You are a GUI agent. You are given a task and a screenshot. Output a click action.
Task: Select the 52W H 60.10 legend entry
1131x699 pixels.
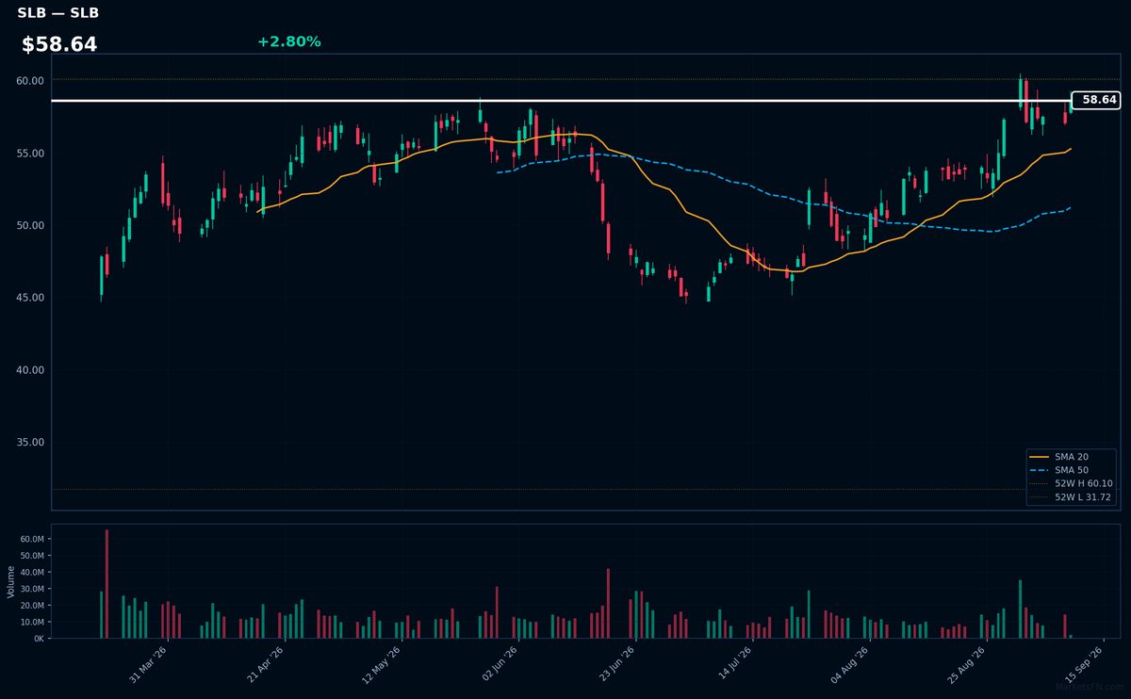(1073, 483)
